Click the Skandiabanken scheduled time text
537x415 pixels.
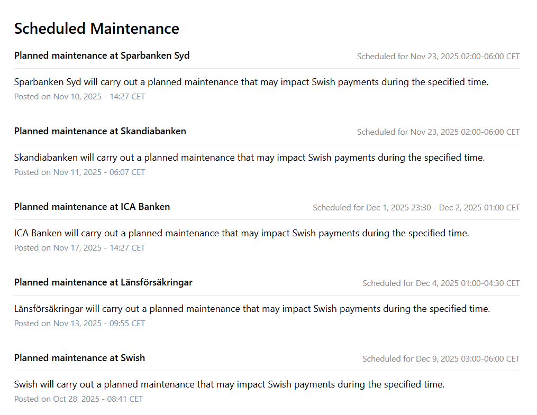pyautogui.click(x=438, y=132)
